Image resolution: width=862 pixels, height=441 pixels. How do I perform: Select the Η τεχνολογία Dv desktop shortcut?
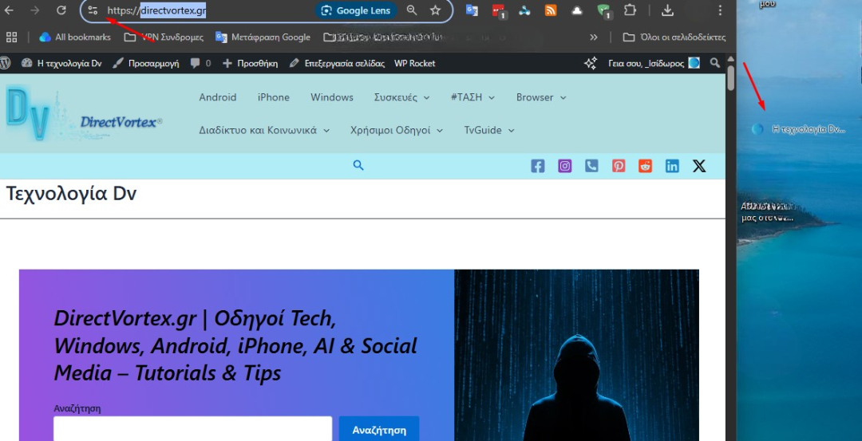click(798, 129)
